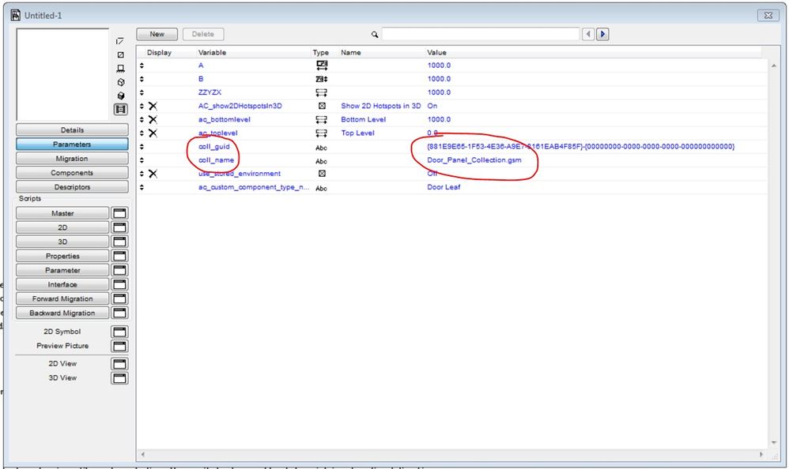Screen dimensions: 789x469
Task: Click reorder handle of coll_guid row
Action: click(x=142, y=147)
